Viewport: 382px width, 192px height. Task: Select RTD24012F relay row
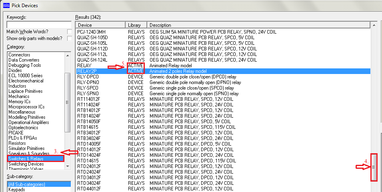[x=223, y=166]
